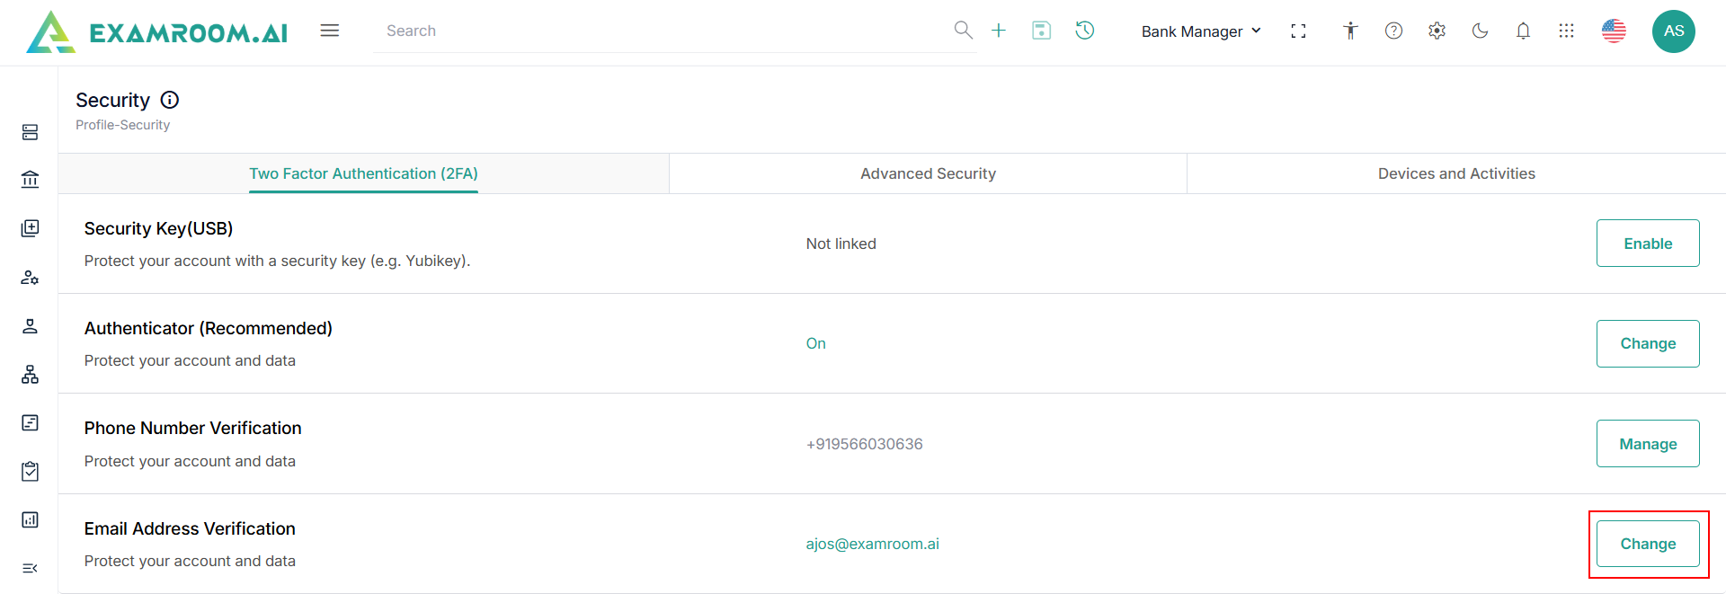Collapse the sidebar menu icon
The width and height of the screenshot is (1726, 594).
(30, 568)
